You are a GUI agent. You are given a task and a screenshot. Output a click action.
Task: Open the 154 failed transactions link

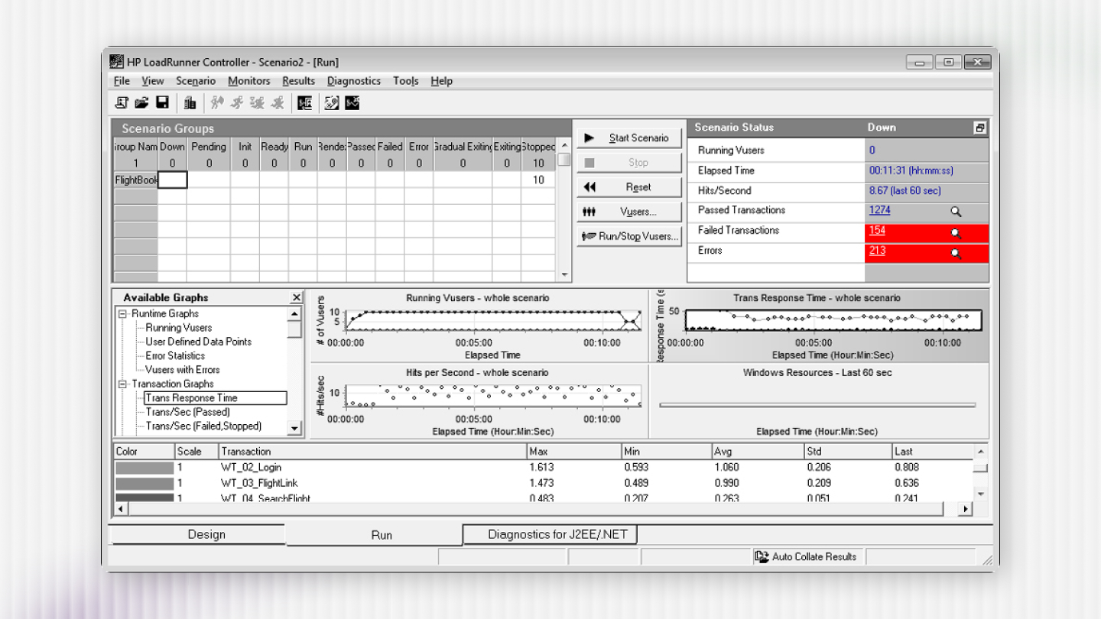click(x=877, y=231)
